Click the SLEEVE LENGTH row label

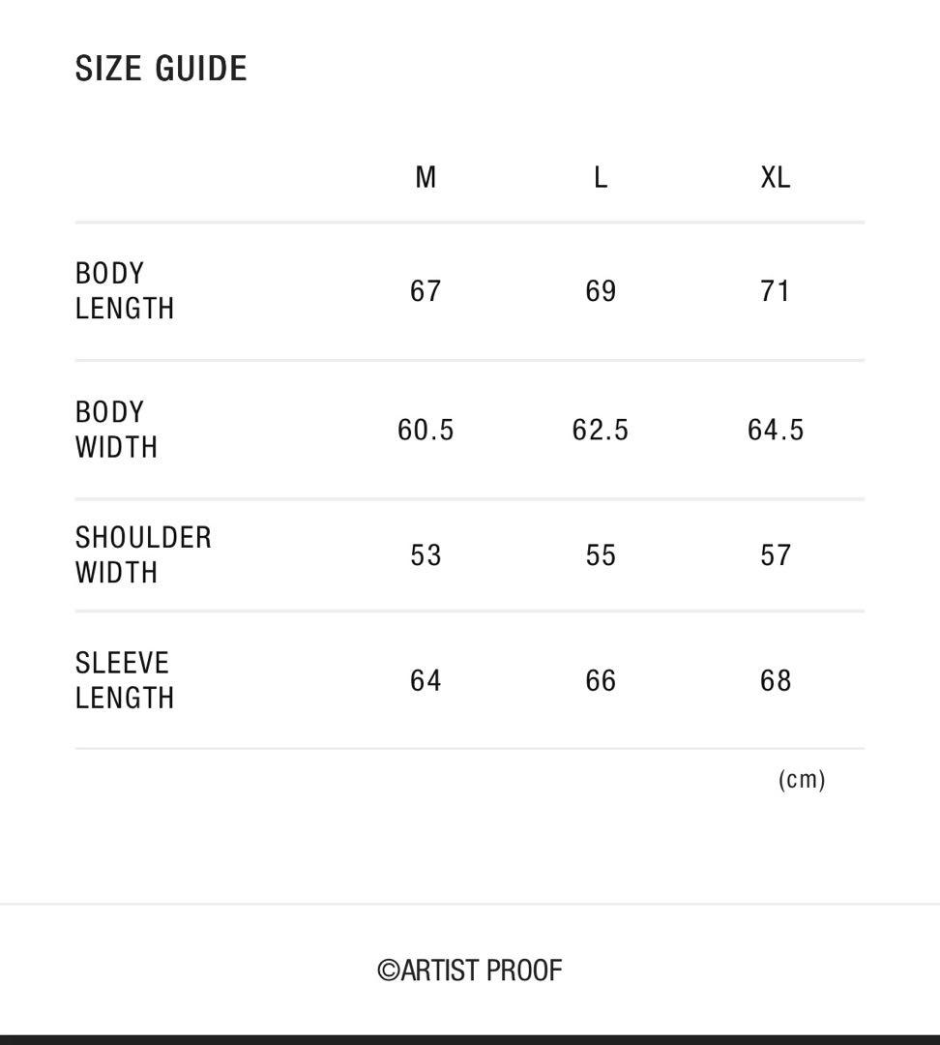tap(125, 680)
